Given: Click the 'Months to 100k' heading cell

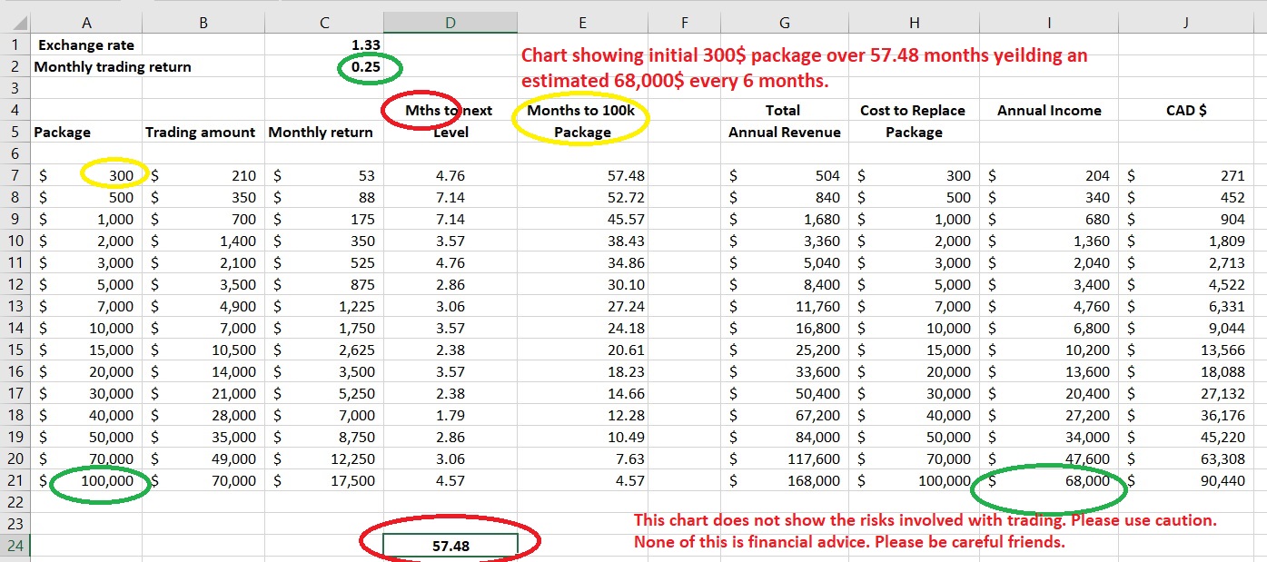Looking at the screenshot, I should coord(582,110).
